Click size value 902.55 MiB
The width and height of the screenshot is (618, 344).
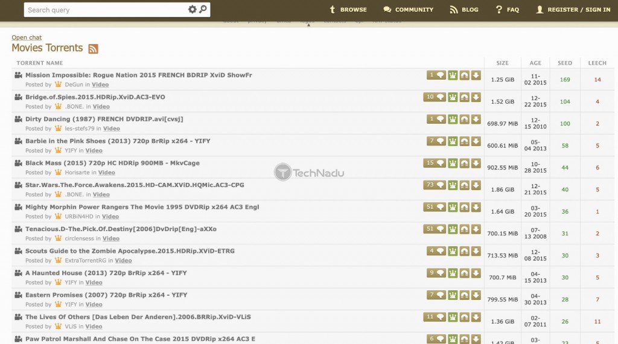[x=502, y=168]
